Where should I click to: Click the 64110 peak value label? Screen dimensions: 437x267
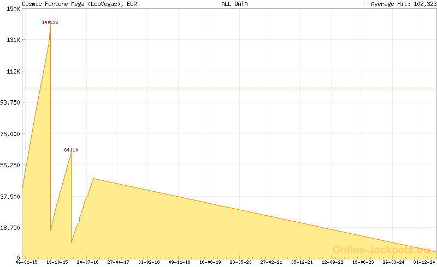[71, 150]
